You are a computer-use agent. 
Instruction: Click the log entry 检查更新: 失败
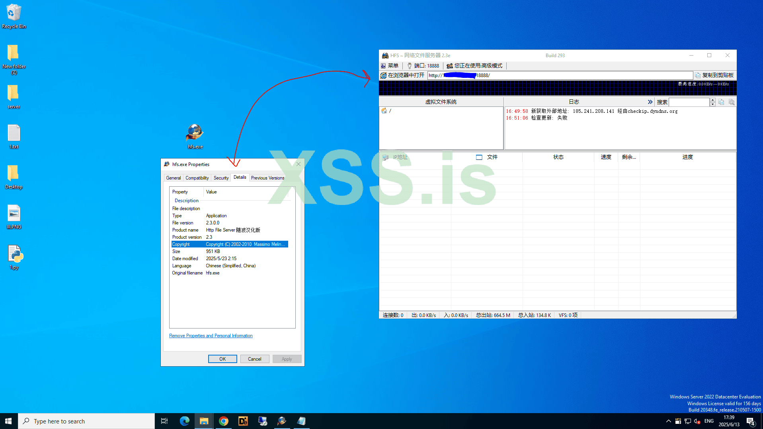click(537, 118)
